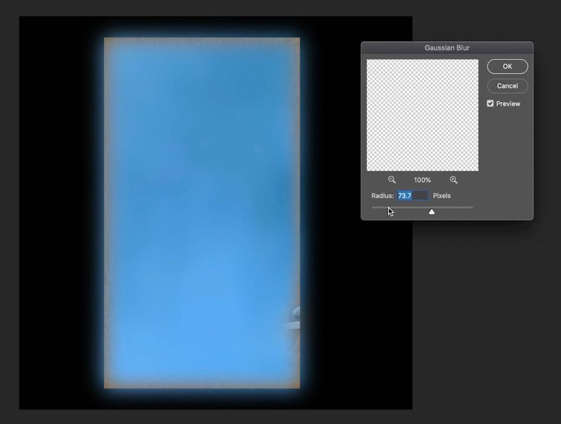The image size is (561, 424).
Task: Click the checkerboard preview thumbnail
Action: click(422, 114)
